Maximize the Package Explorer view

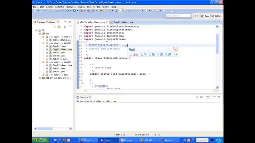(x=70, y=22)
